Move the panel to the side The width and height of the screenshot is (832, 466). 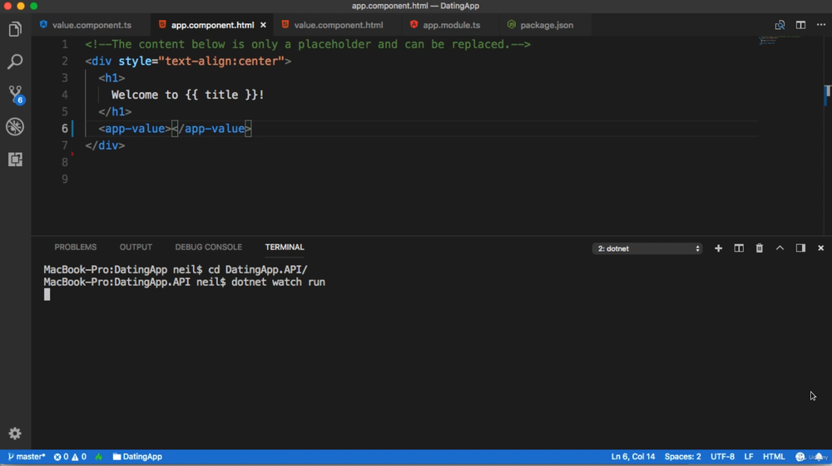(800, 248)
